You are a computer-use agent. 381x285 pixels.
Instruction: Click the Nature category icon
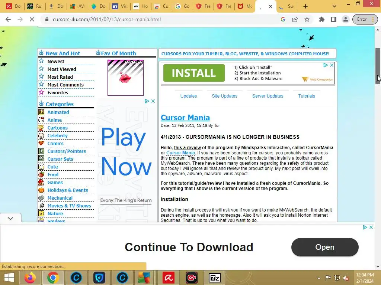click(42, 213)
